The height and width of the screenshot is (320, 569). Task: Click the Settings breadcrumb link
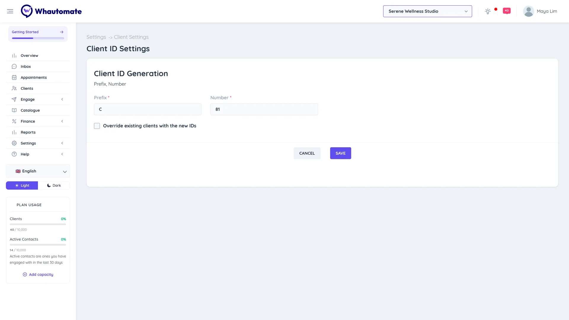coord(96,37)
